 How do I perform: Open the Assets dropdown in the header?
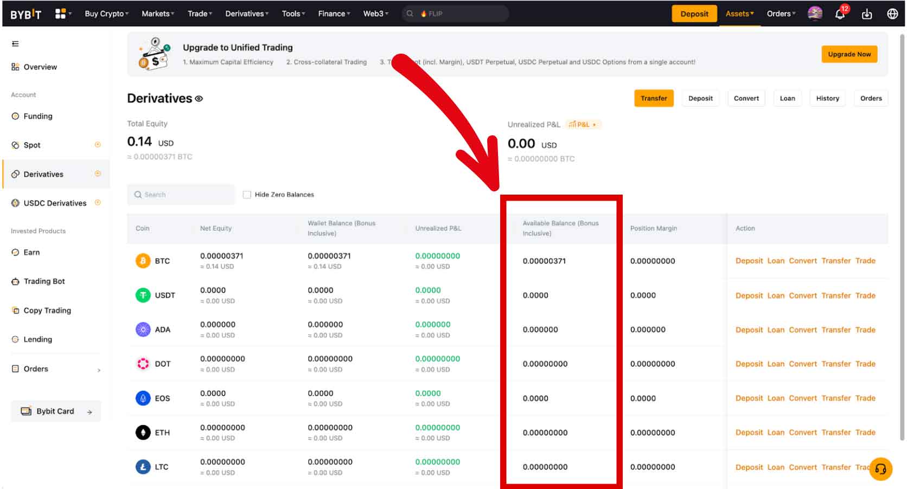[x=739, y=14]
